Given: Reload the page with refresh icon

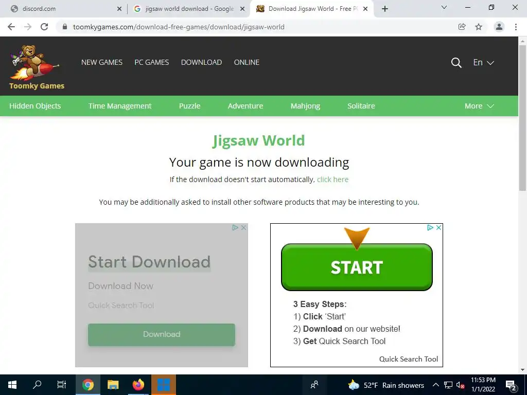Looking at the screenshot, I should point(44,27).
